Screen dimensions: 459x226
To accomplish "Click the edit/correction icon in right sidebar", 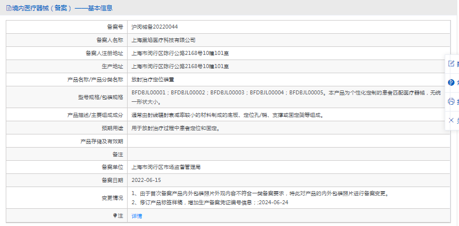I will click(x=451, y=64).
